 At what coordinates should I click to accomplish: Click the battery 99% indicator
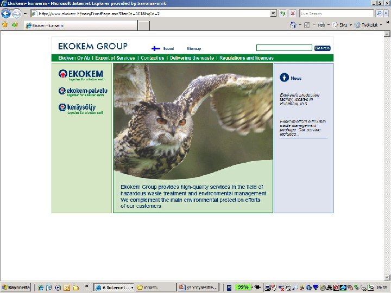[243, 287]
